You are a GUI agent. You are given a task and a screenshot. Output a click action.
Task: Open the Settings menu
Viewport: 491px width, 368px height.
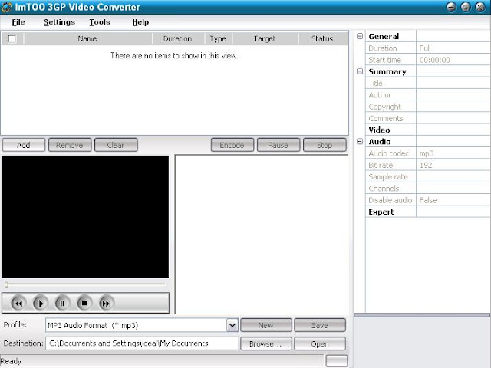[59, 22]
